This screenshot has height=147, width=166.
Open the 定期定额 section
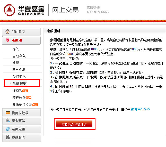click(22, 129)
